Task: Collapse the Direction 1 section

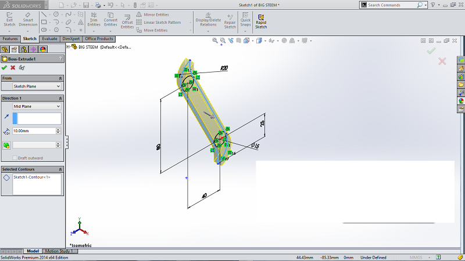Action: coord(60,98)
